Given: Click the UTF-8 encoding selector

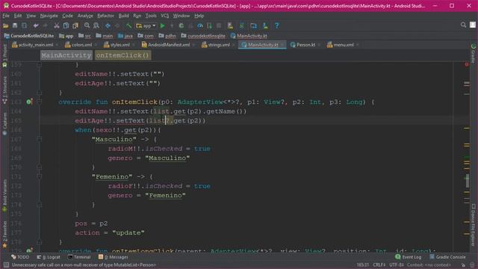Looking at the screenshot, I should click(397, 265).
